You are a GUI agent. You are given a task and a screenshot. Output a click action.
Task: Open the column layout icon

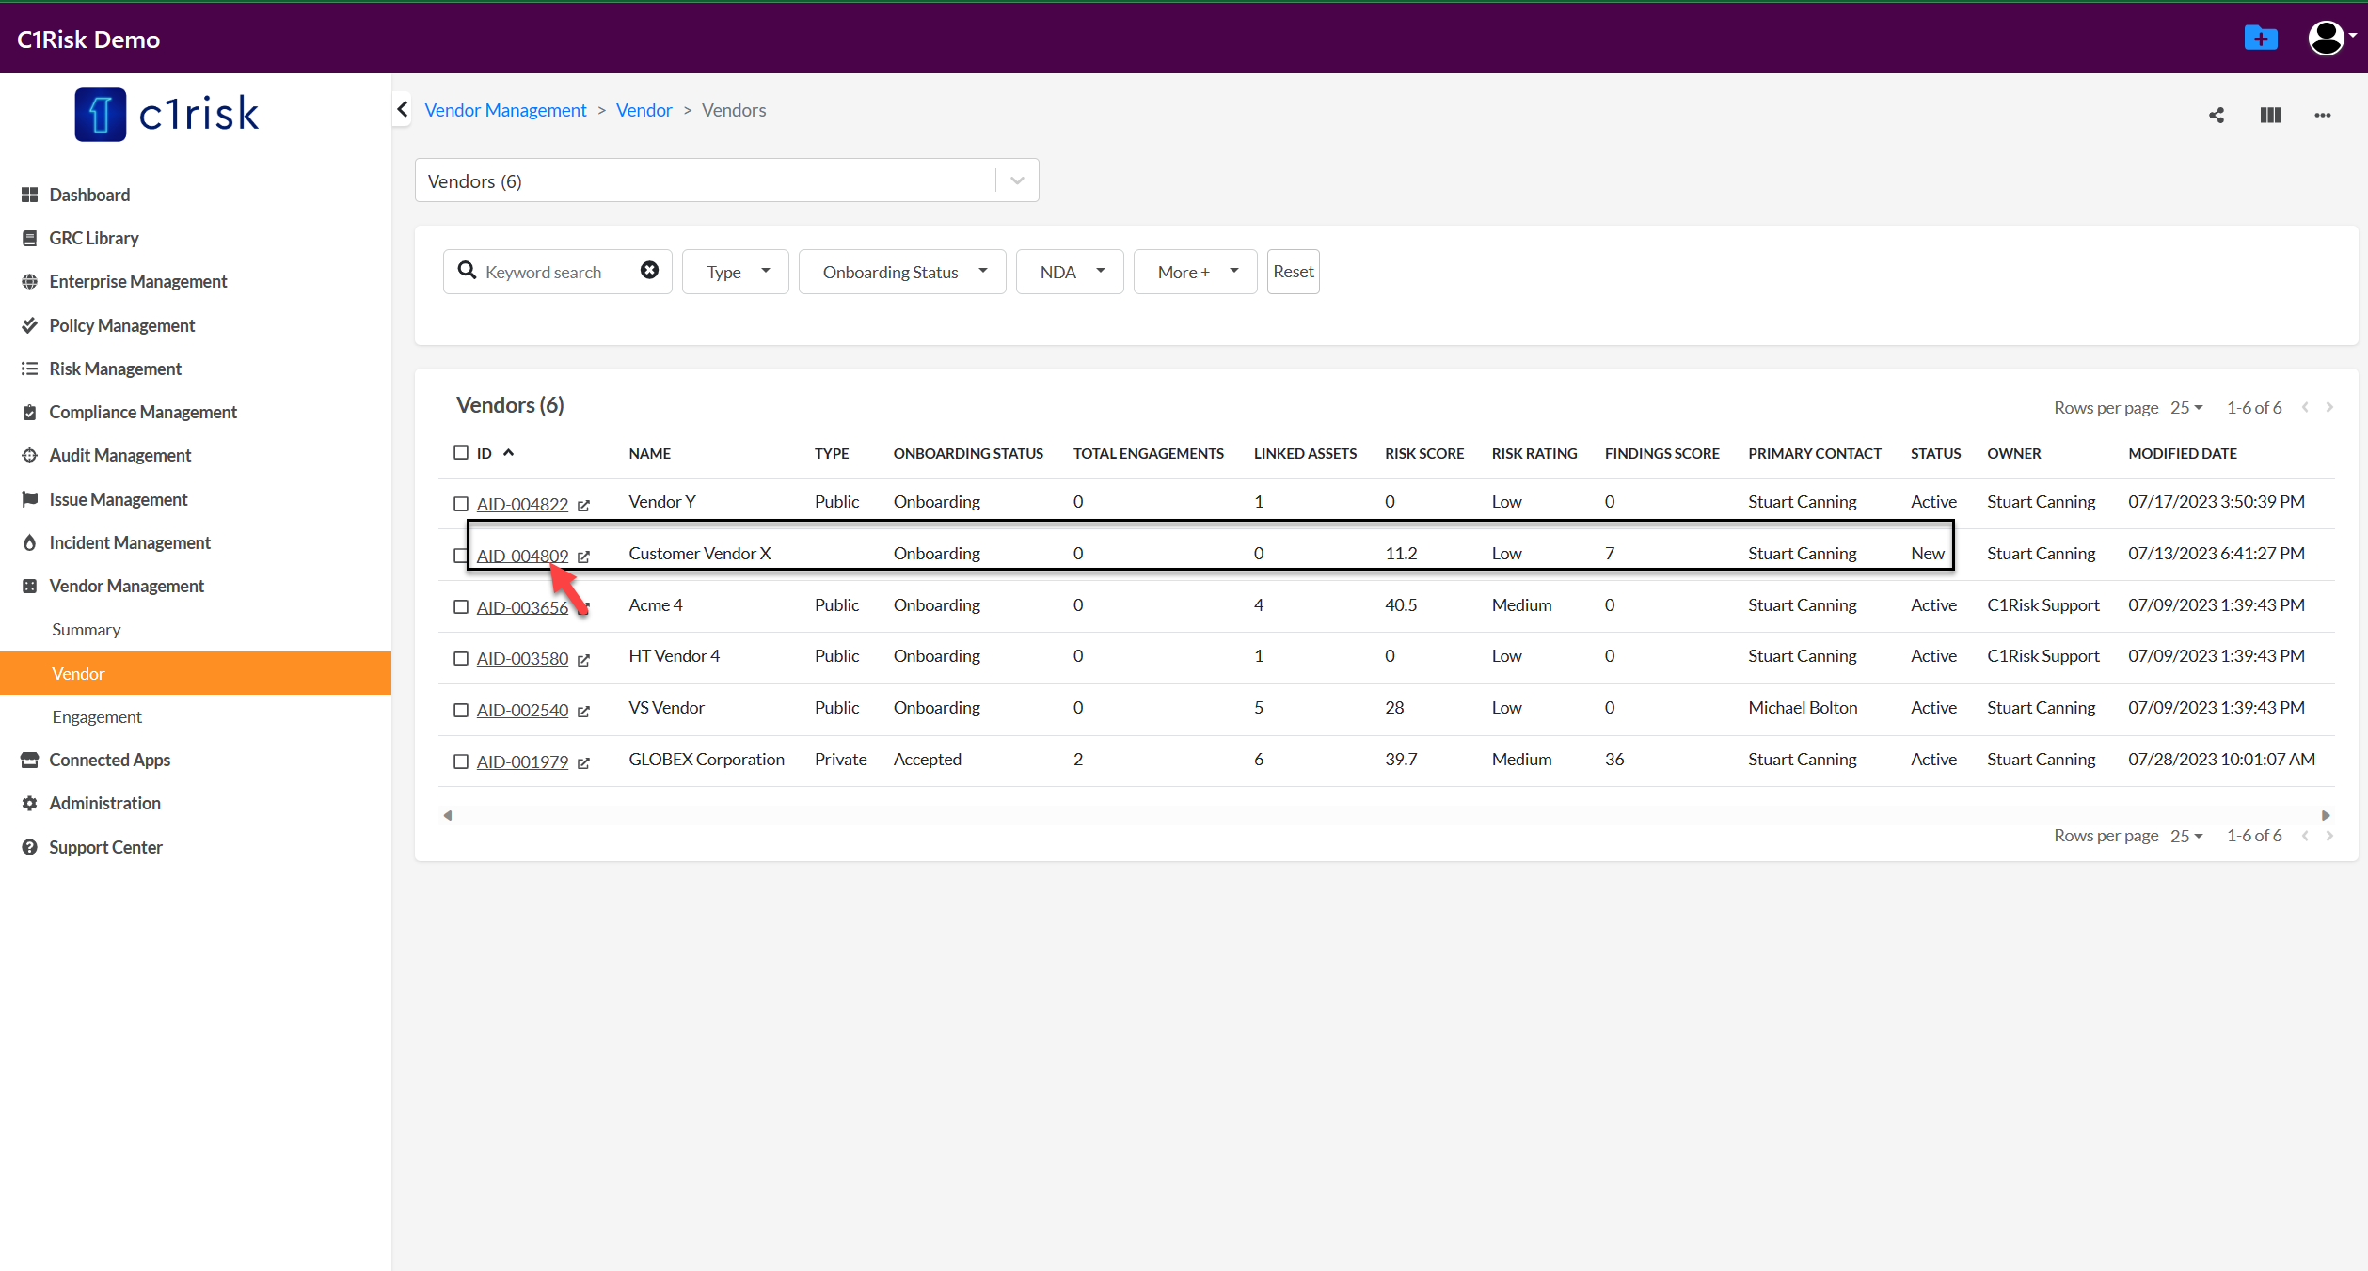tap(2270, 115)
